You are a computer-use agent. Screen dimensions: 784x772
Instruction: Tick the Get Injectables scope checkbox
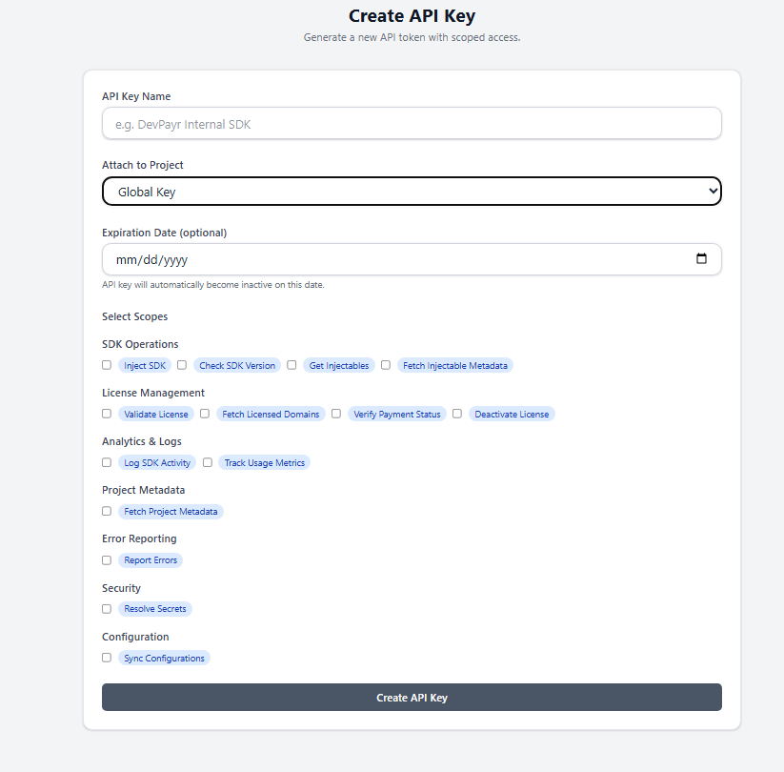[291, 365]
